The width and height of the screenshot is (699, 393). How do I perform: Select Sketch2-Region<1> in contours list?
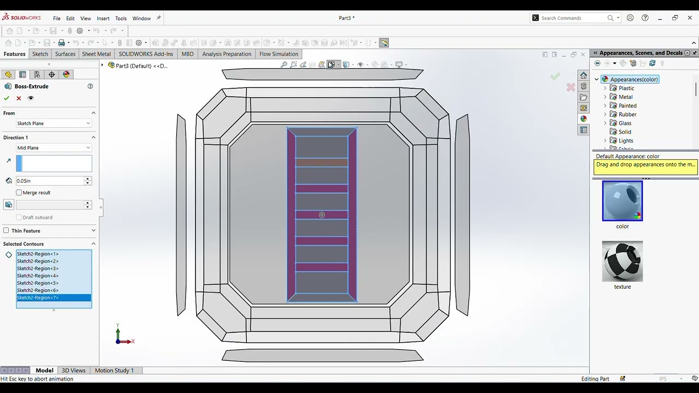pos(38,254)
